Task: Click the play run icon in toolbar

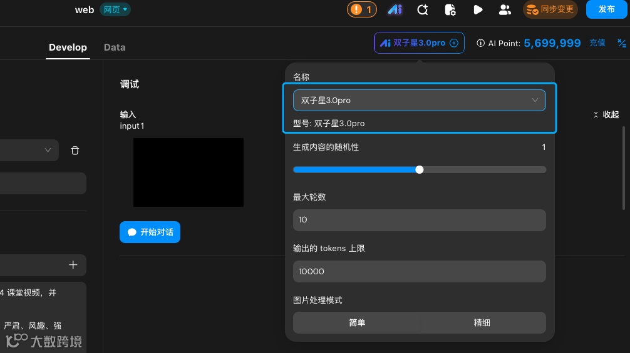Action: click(478, 9)
